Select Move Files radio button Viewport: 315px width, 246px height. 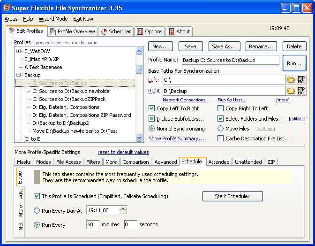[220, 129]
